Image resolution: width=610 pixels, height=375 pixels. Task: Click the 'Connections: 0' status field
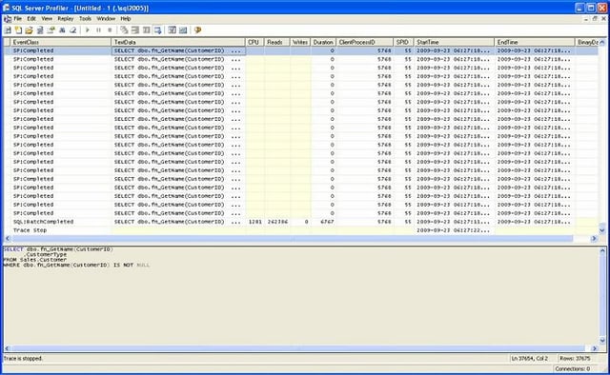click(x=572, y=368)
